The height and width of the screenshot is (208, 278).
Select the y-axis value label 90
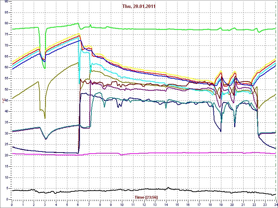pos(6,1)
